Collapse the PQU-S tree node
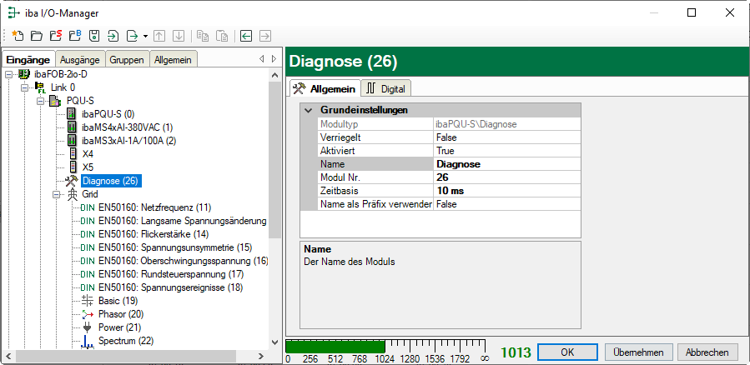 pos(40,101)
